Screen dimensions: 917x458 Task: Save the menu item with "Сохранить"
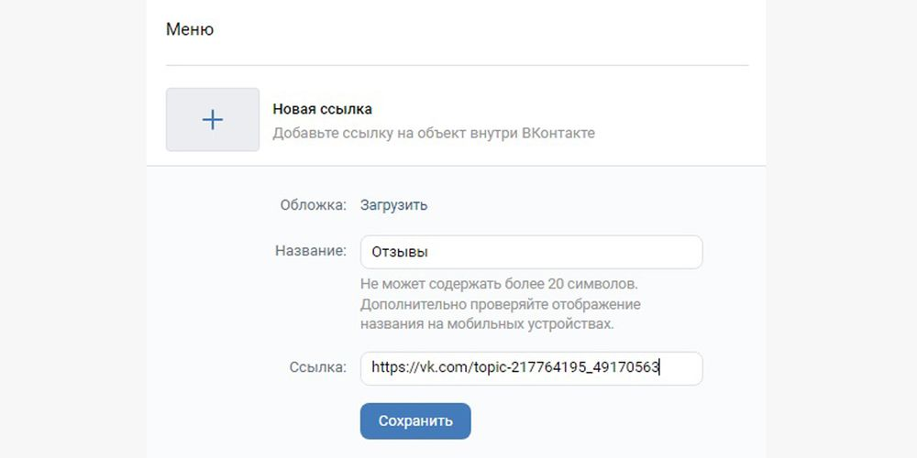pos(415,420)
